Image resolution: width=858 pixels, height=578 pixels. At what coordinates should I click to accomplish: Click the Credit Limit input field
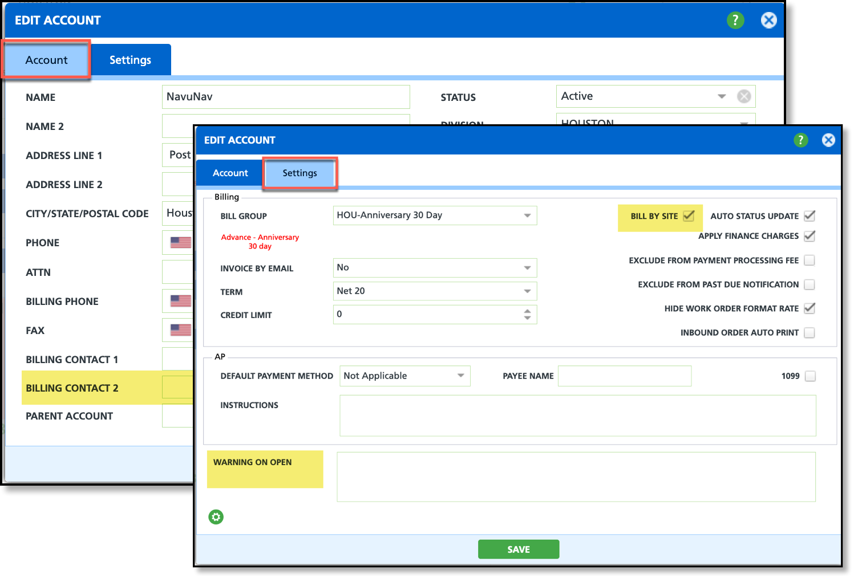(435, 315)
